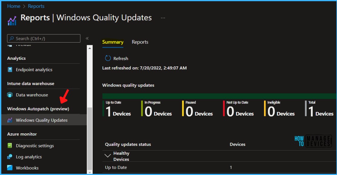Screen dimensions: 337x175
Task: Click the Reports header chart icon
Action: pos(12,21)
